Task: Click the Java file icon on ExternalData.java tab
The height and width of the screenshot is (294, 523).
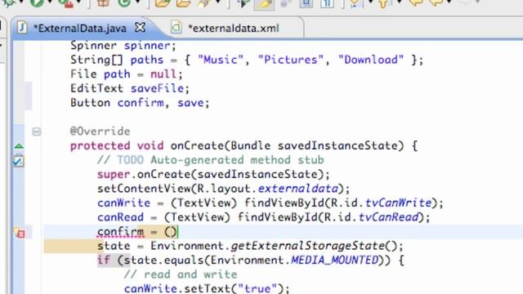Action: click(22, 27)
